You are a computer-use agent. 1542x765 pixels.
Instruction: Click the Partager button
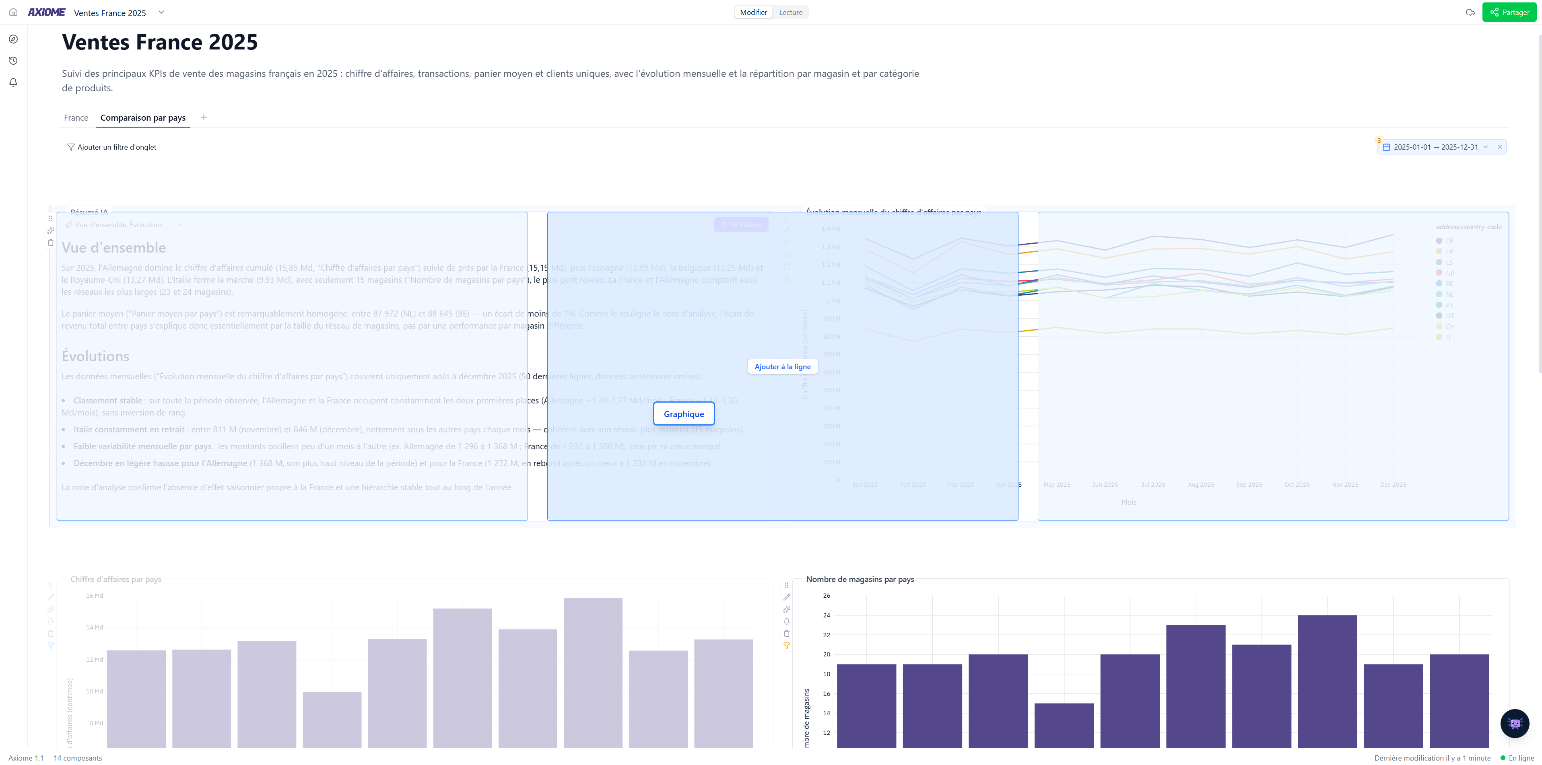coord(1509,12)
